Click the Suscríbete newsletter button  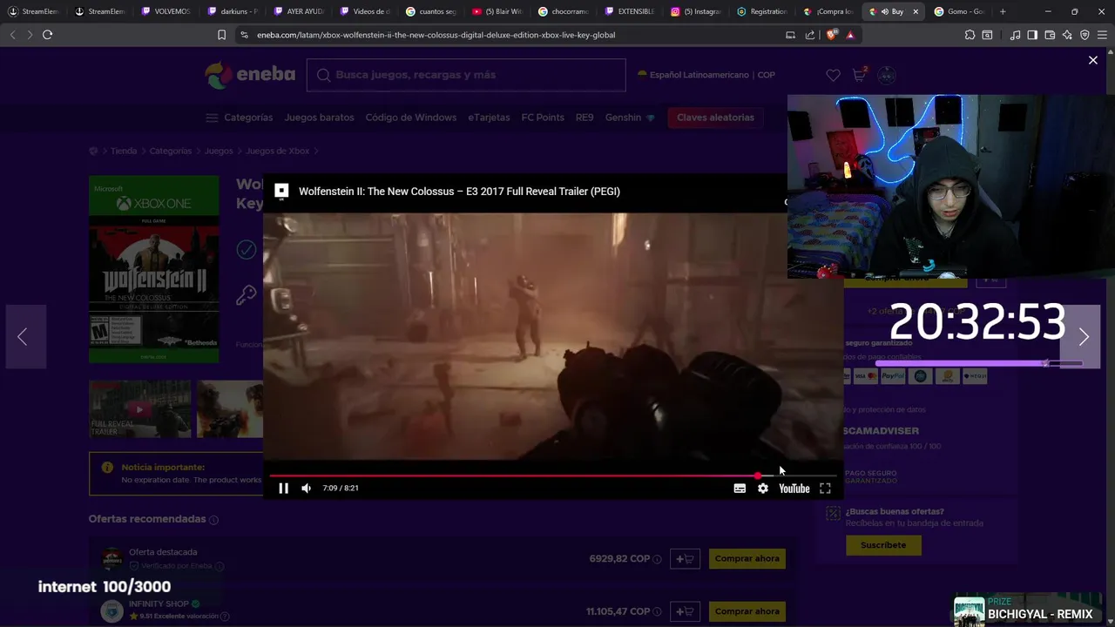click(x=883, y=545)
